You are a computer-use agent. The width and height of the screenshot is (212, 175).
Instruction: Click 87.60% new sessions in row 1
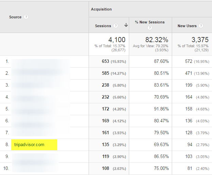point(161,62)
